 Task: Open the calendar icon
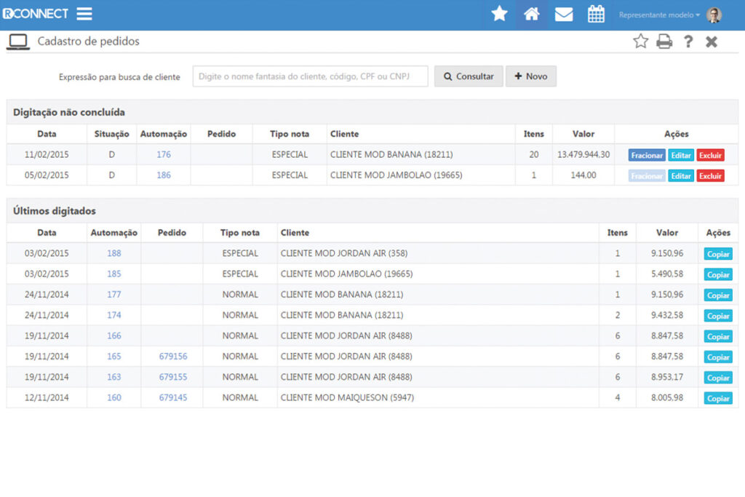[x=596, y=14]
